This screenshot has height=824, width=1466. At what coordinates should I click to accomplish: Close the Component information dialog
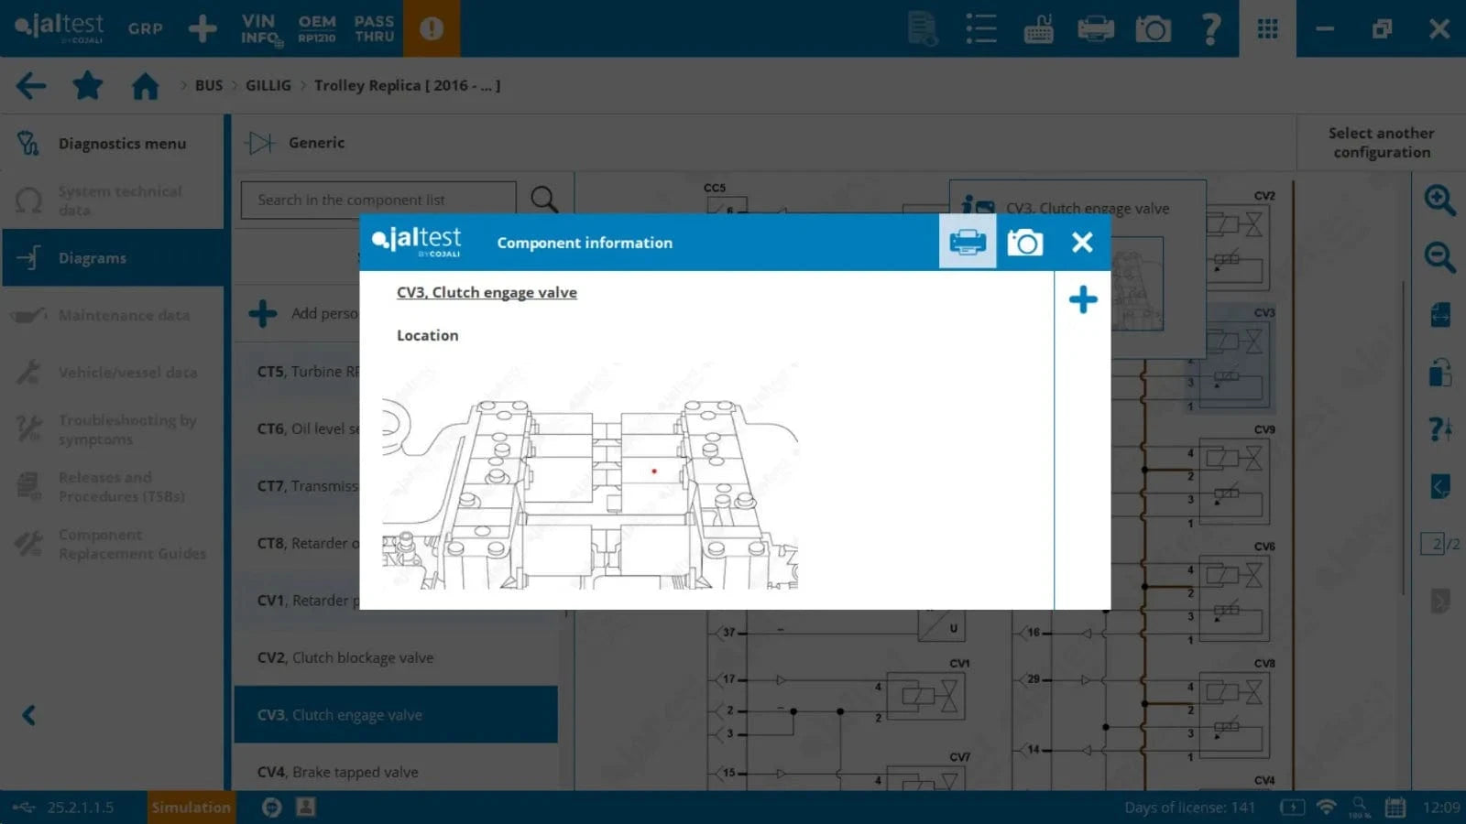point(1082,243)
